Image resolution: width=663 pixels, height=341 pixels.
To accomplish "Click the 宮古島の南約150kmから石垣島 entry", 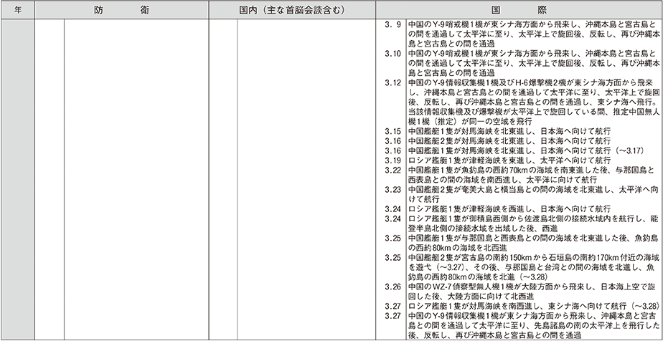I will [534, 267].
